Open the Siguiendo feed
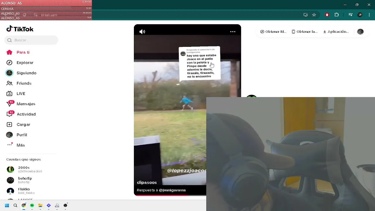This screenshot has height=211, width=375. pyautogui.click(x=21, y=73)
